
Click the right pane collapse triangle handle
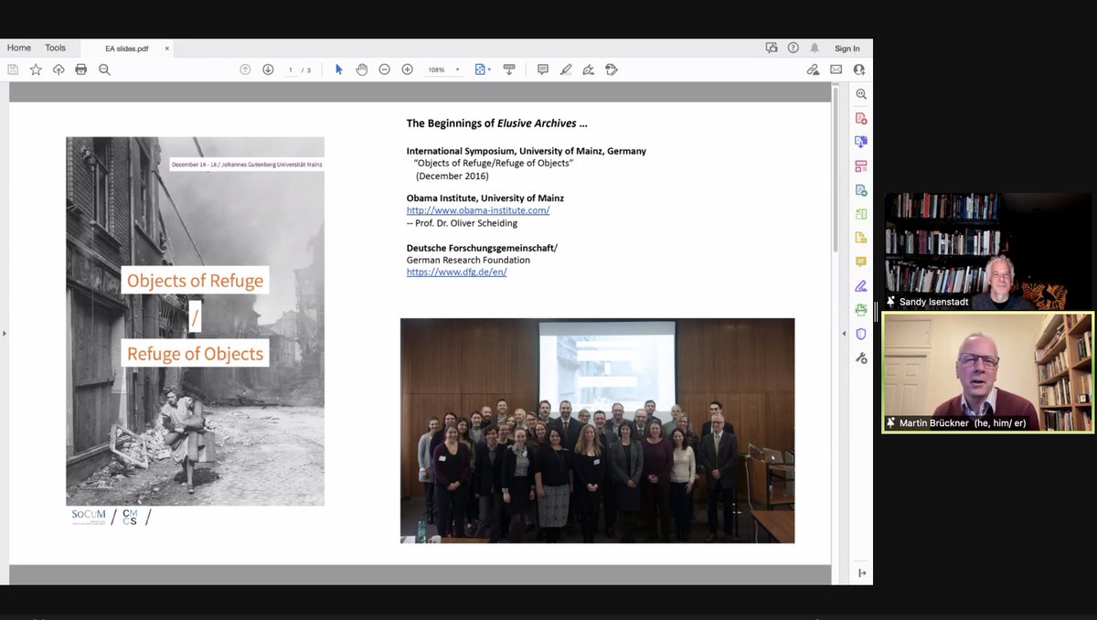(844, 333)
